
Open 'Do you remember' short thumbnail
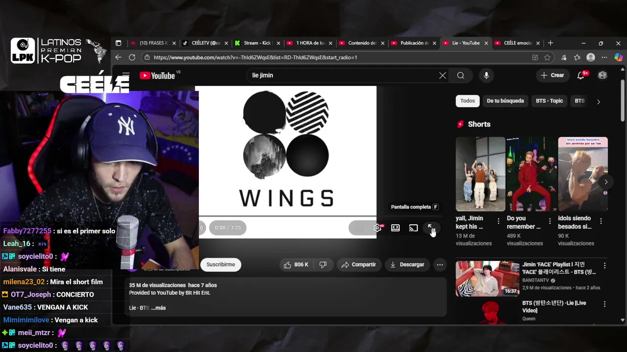tap(531, 174)
